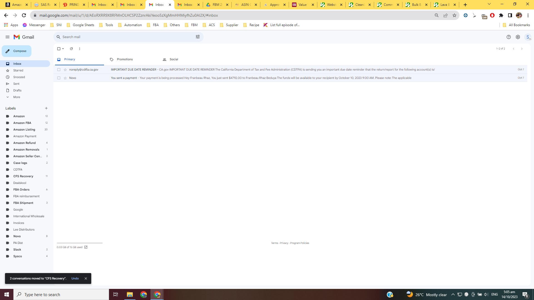
Task: Dismiss the moved-conversations notification
Action: point(86,278)
